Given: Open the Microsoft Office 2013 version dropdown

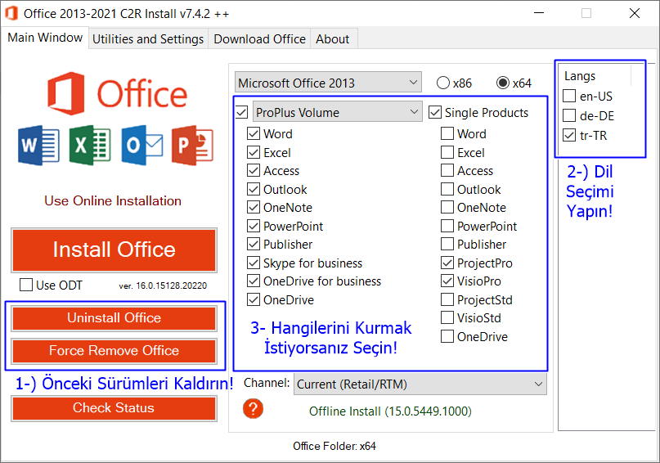Looking at the screenshot, I should pyautogui.click(x=327, y=83).
